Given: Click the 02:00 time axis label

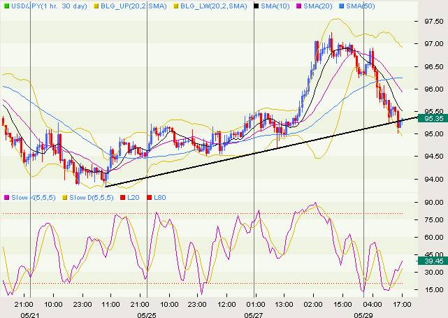Looking at the screenshot, I should (313, 304).
